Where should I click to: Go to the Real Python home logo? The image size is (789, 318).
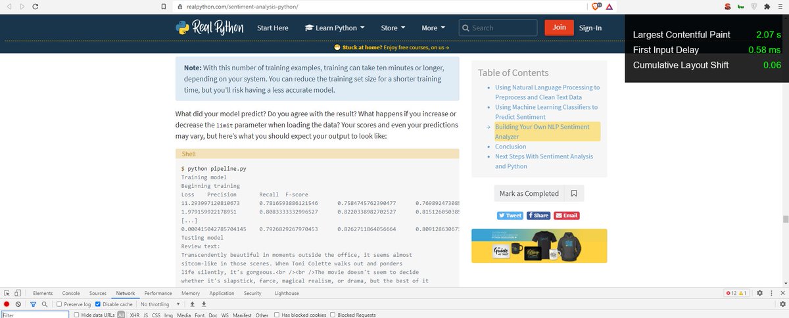209,28
